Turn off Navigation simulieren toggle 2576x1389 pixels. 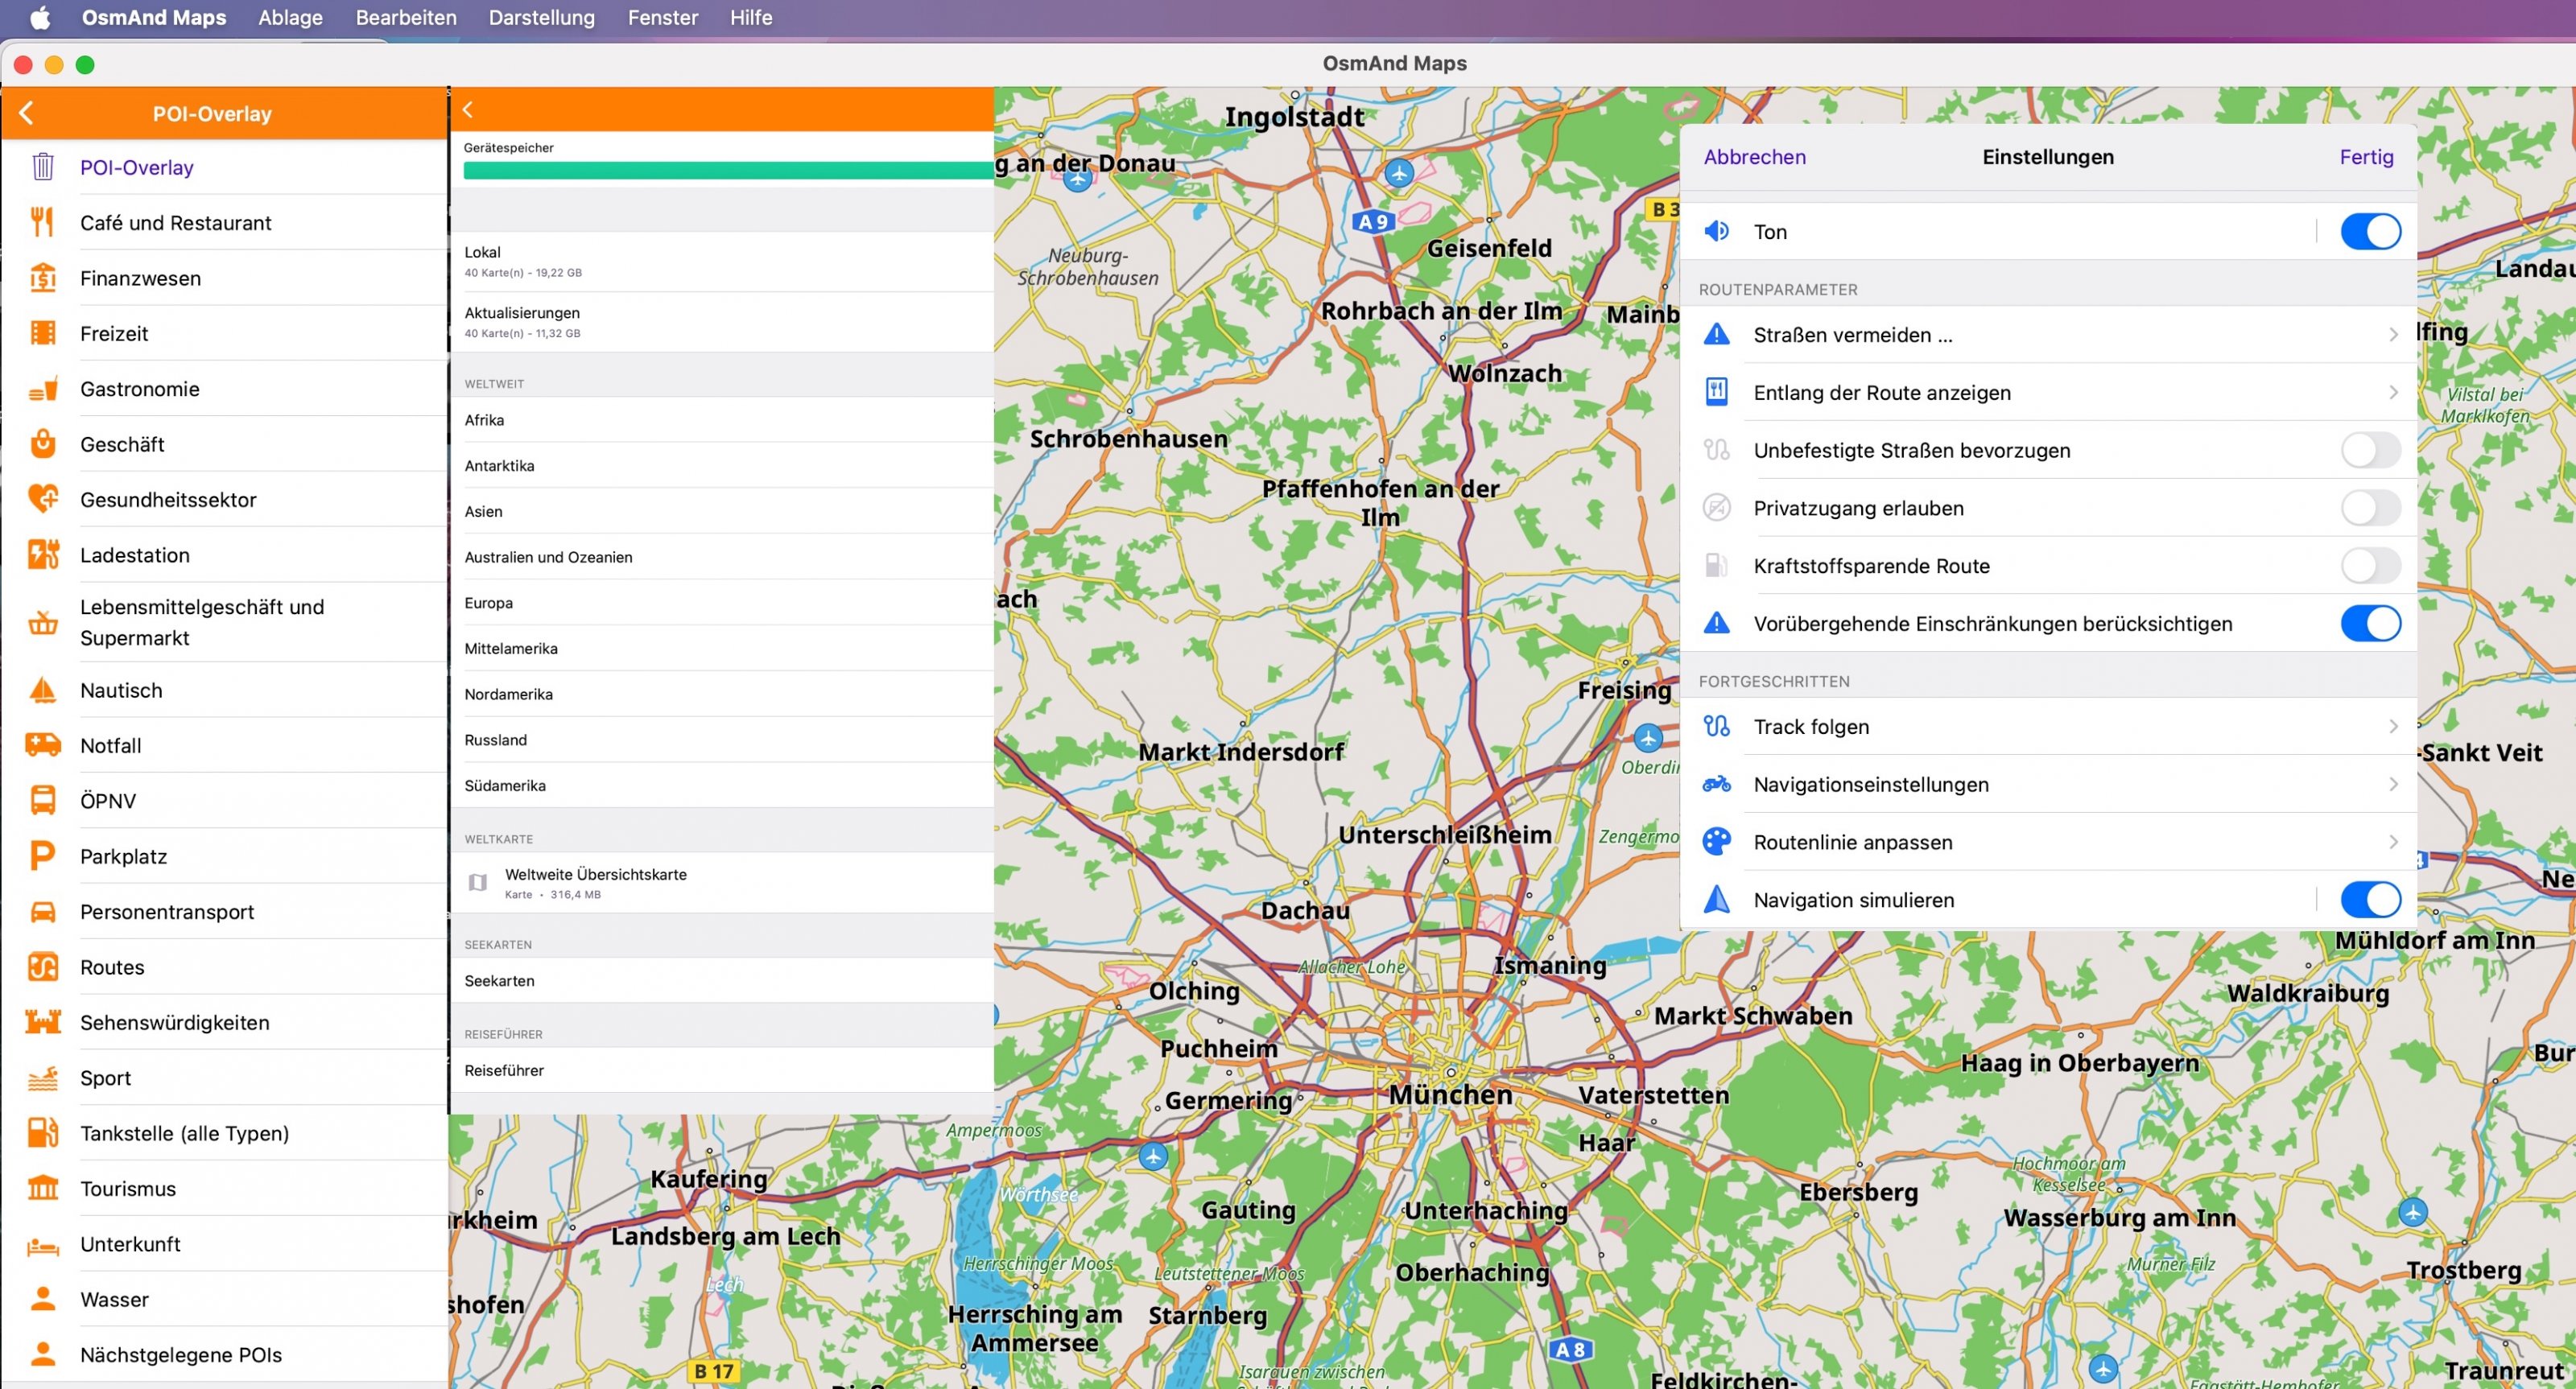tap(2369, 900)
